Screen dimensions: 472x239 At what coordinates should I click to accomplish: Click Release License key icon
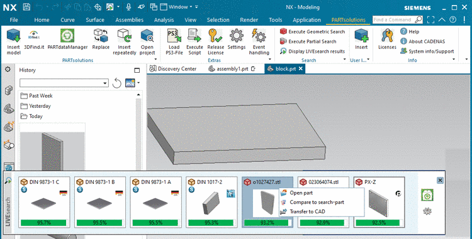[x=215, y=36]
